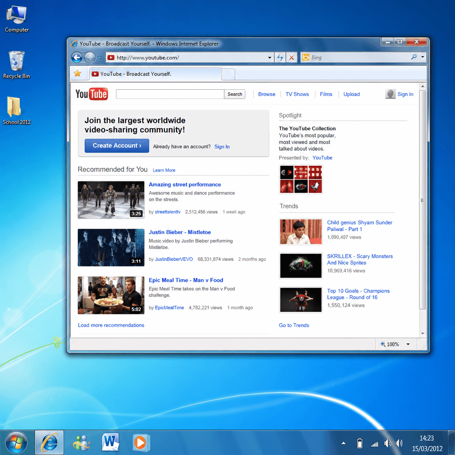Click the 100% zoom level button
455x455 pixels.
[390, 344]
